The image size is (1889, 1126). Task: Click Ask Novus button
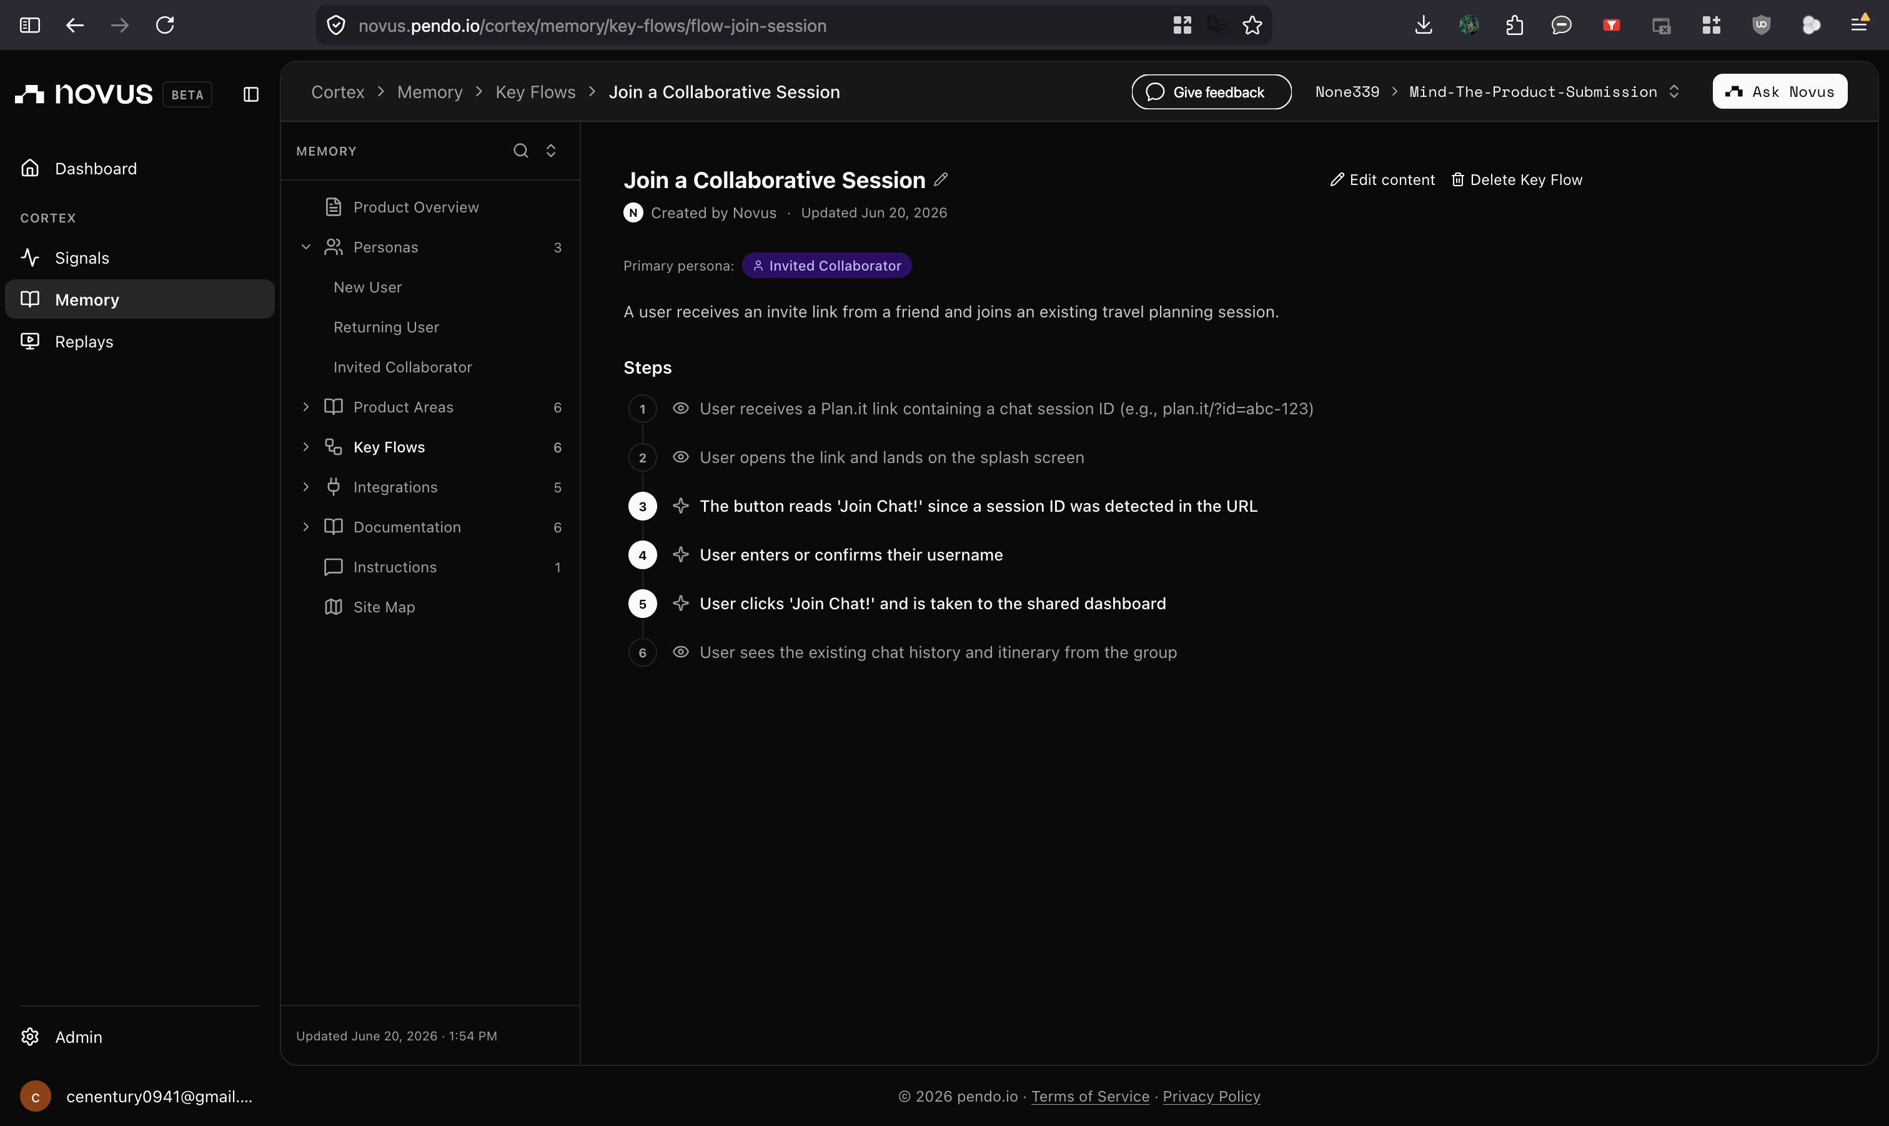pos(1779,92)
